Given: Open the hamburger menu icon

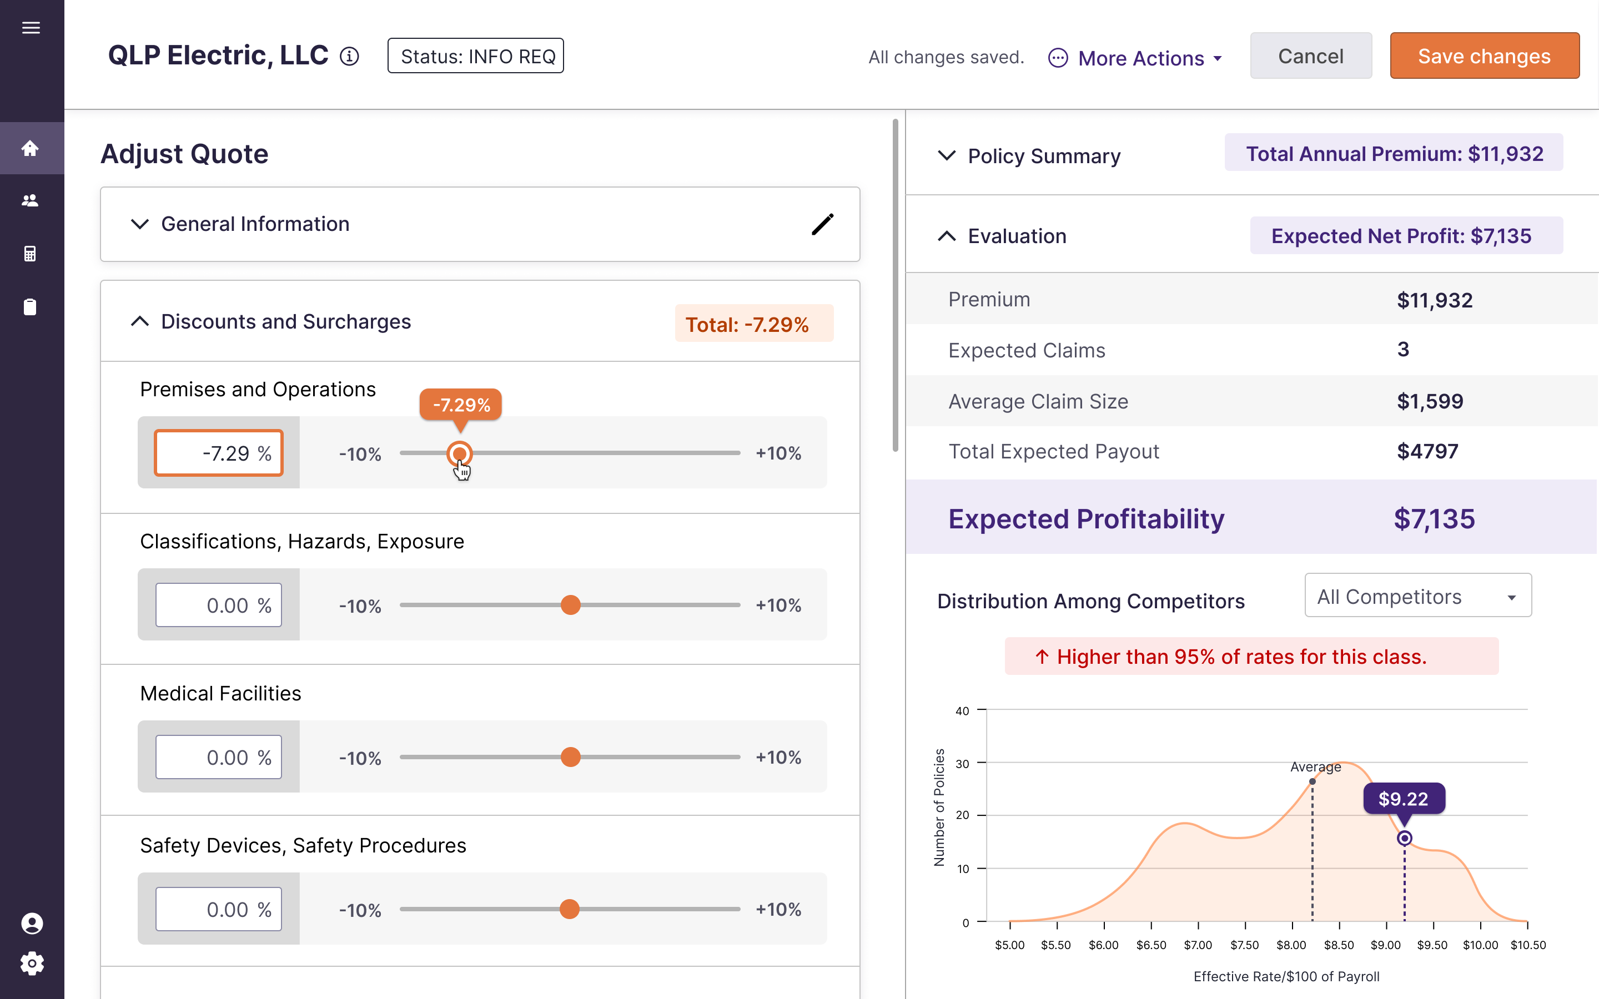Looking at the screenshot, I should (31, 28).
